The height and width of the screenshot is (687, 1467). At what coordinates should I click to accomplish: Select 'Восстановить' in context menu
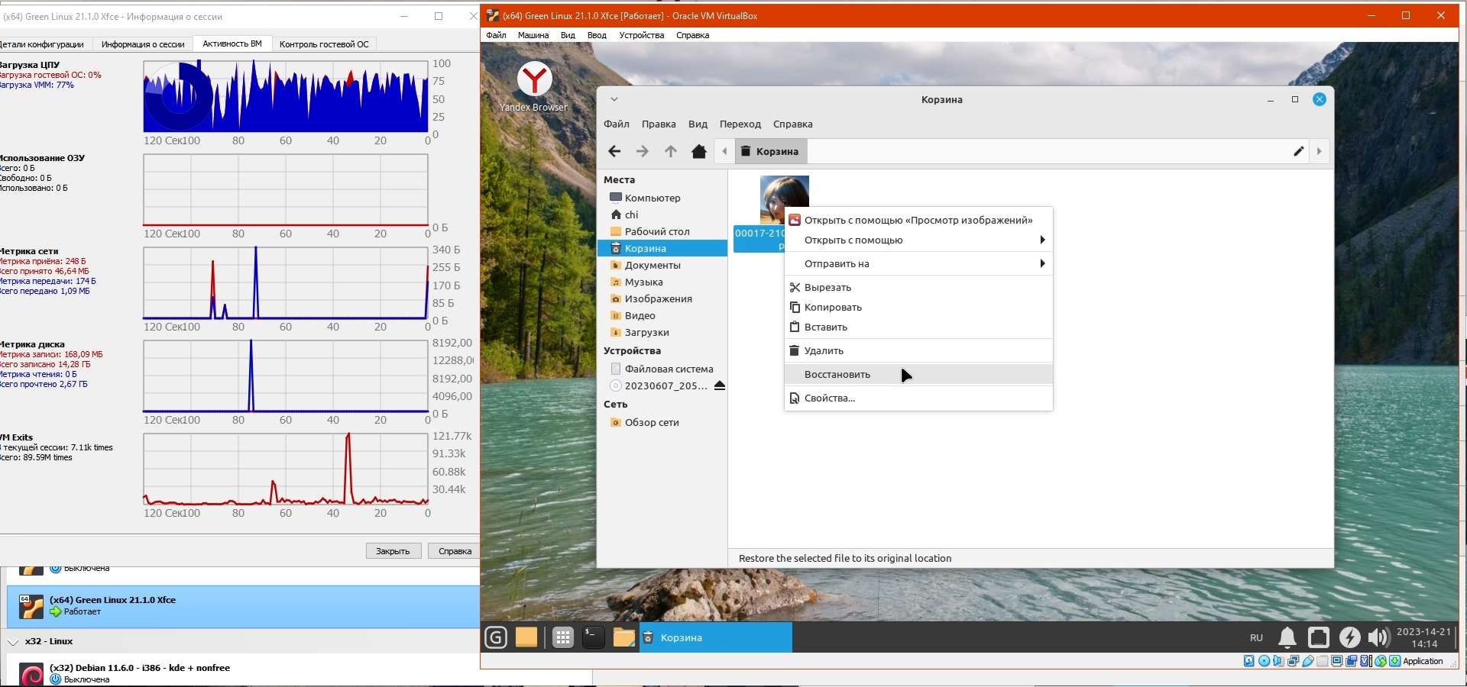pos(837,374)
